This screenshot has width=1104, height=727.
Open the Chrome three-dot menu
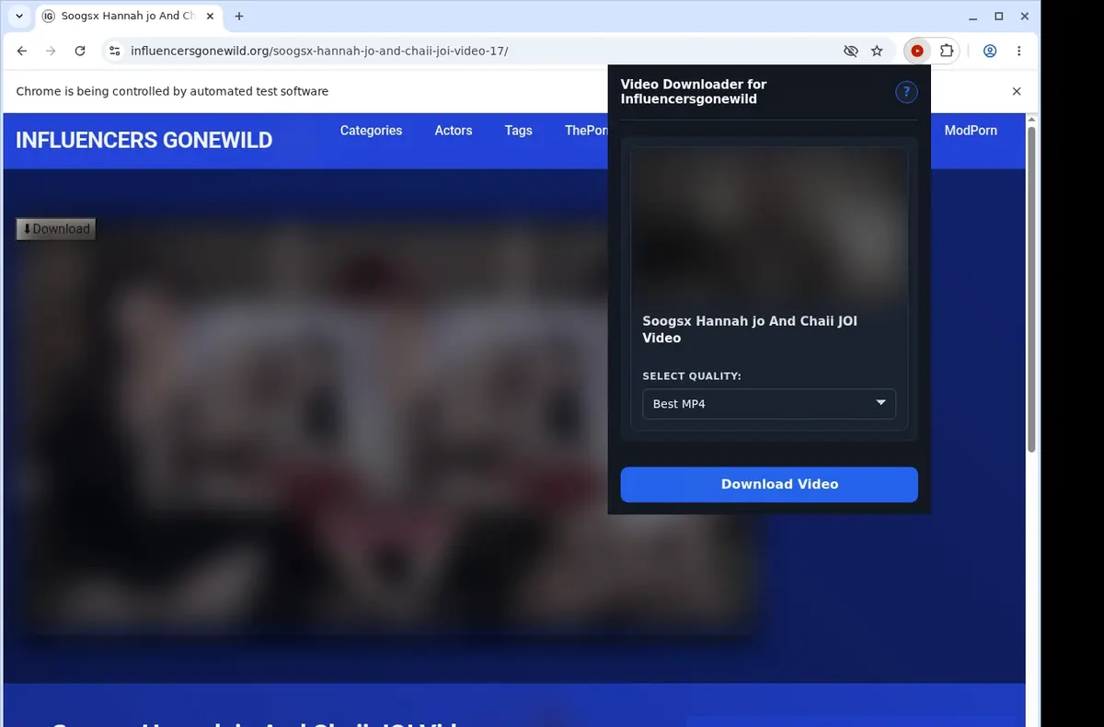(x=1018, y=52)
